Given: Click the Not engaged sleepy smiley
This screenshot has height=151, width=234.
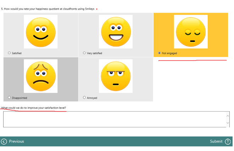Looking at the screenshot, I should click(x=191, y=31).
